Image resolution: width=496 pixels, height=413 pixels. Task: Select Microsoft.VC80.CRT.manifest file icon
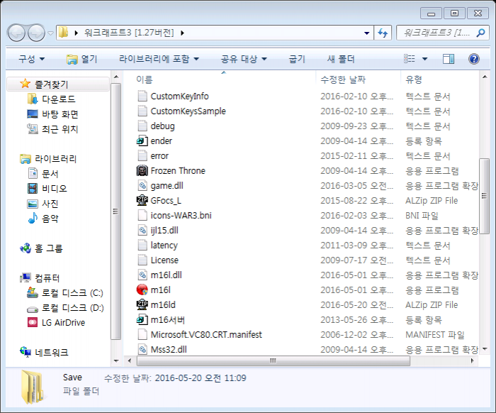142,334
